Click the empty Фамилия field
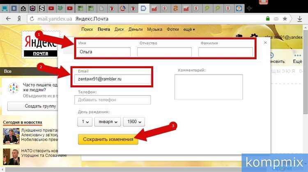Viewport: 308px width, 172px height. [225, 52]
